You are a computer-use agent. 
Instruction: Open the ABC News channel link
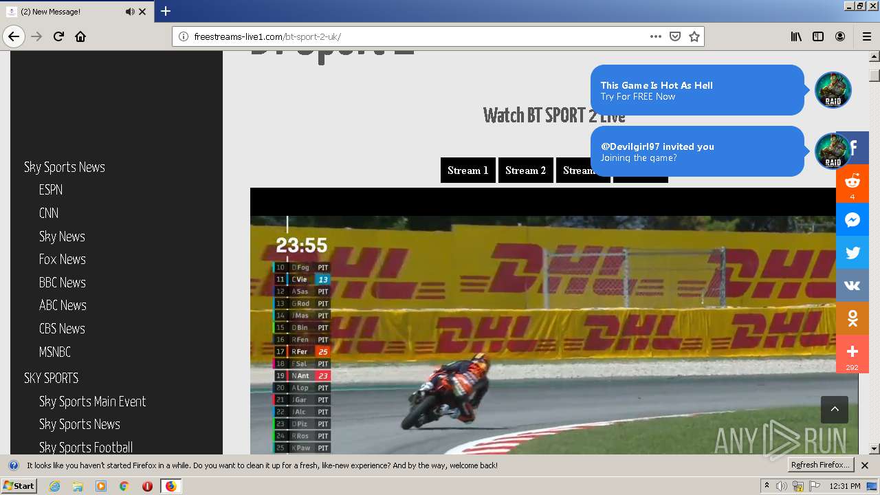(x=63, y=305)
